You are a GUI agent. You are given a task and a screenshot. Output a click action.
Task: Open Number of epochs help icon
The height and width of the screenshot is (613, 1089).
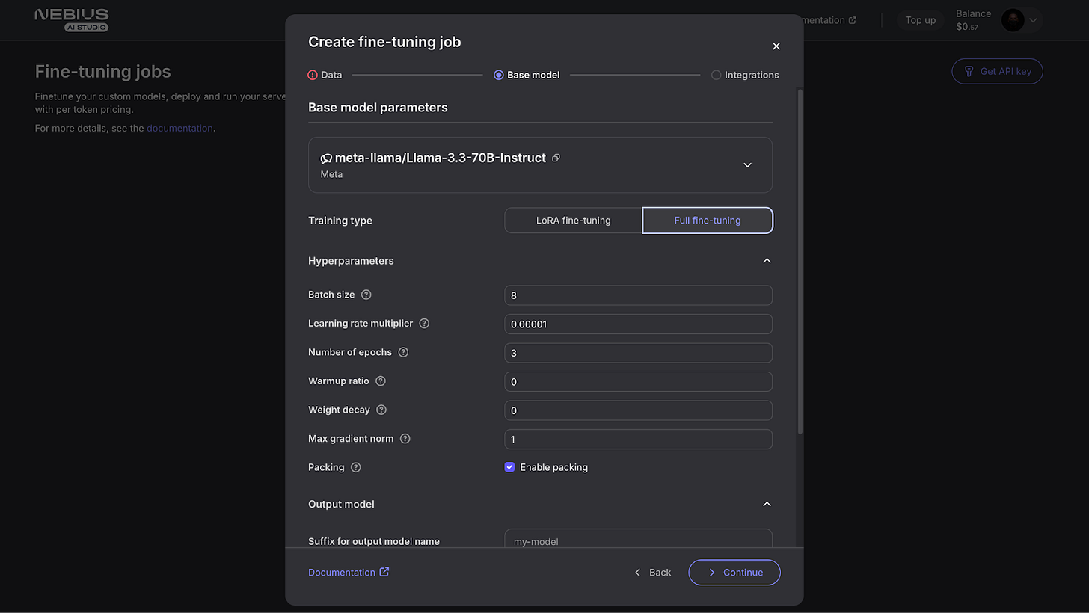[403, 352]
